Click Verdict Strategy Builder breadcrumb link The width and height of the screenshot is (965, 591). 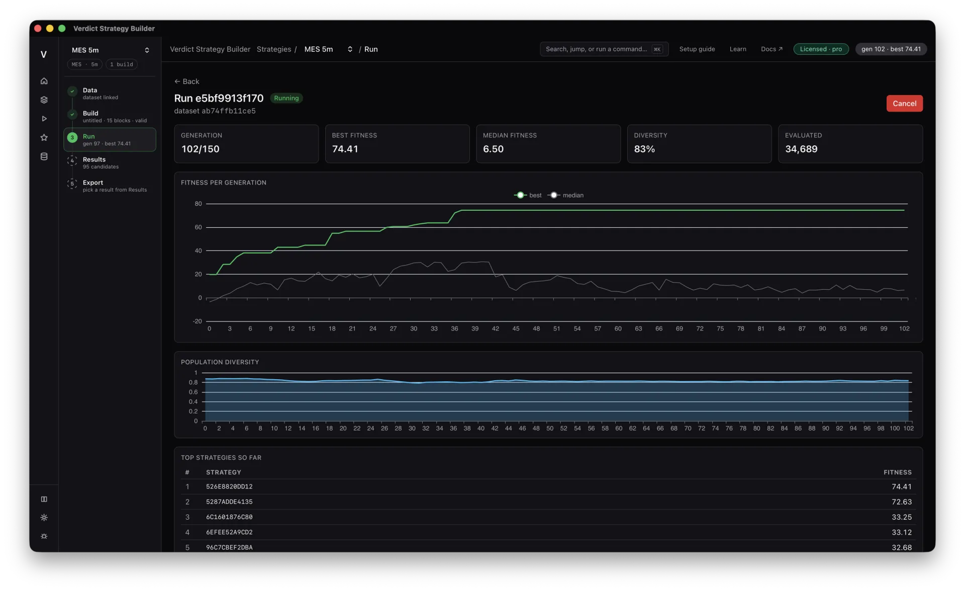click(210, 49)
